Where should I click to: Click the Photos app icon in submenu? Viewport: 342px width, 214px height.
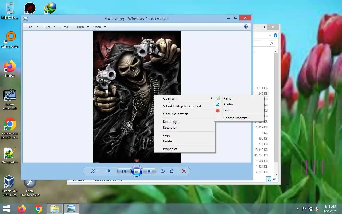click(x=218, y=104)
